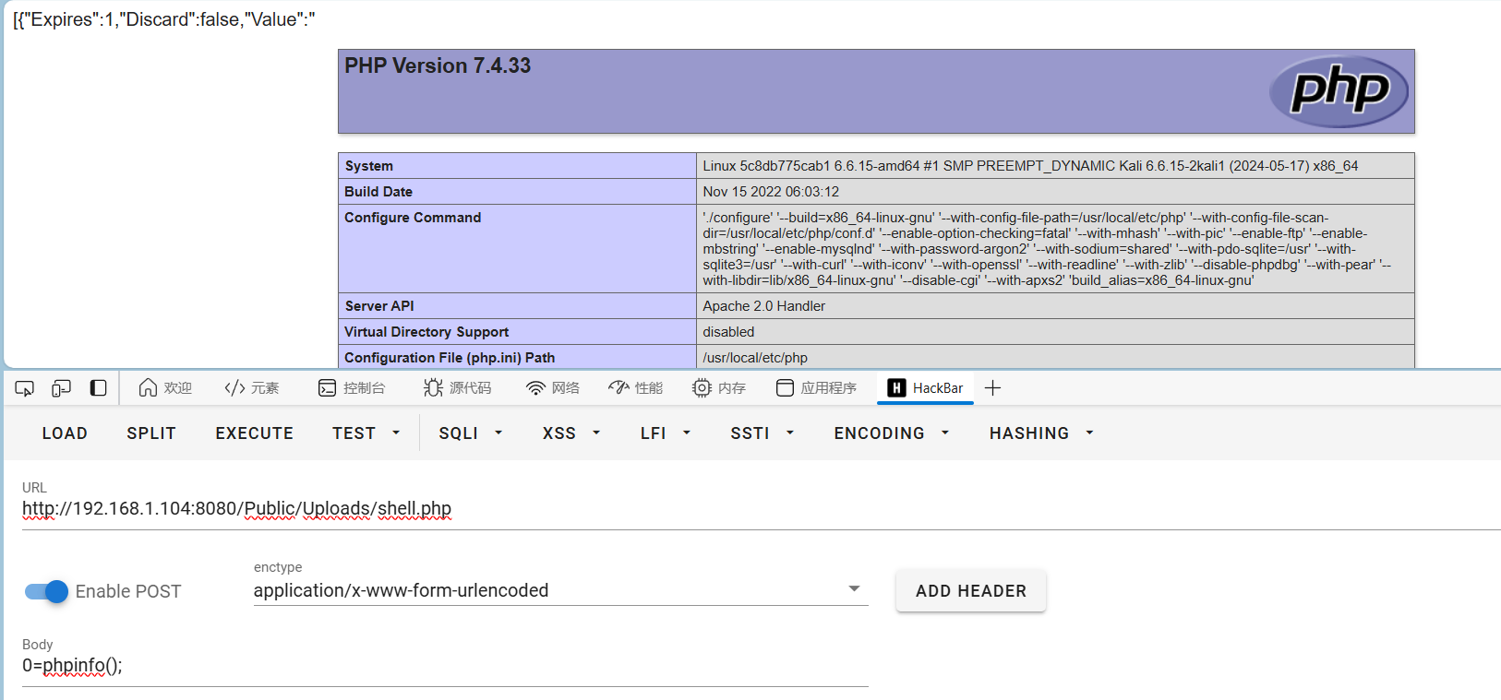Click the LOAD button in HackBar
The width and height of the screenshot is (1501, 700).
pyautogui.click(x=65, y=433)
